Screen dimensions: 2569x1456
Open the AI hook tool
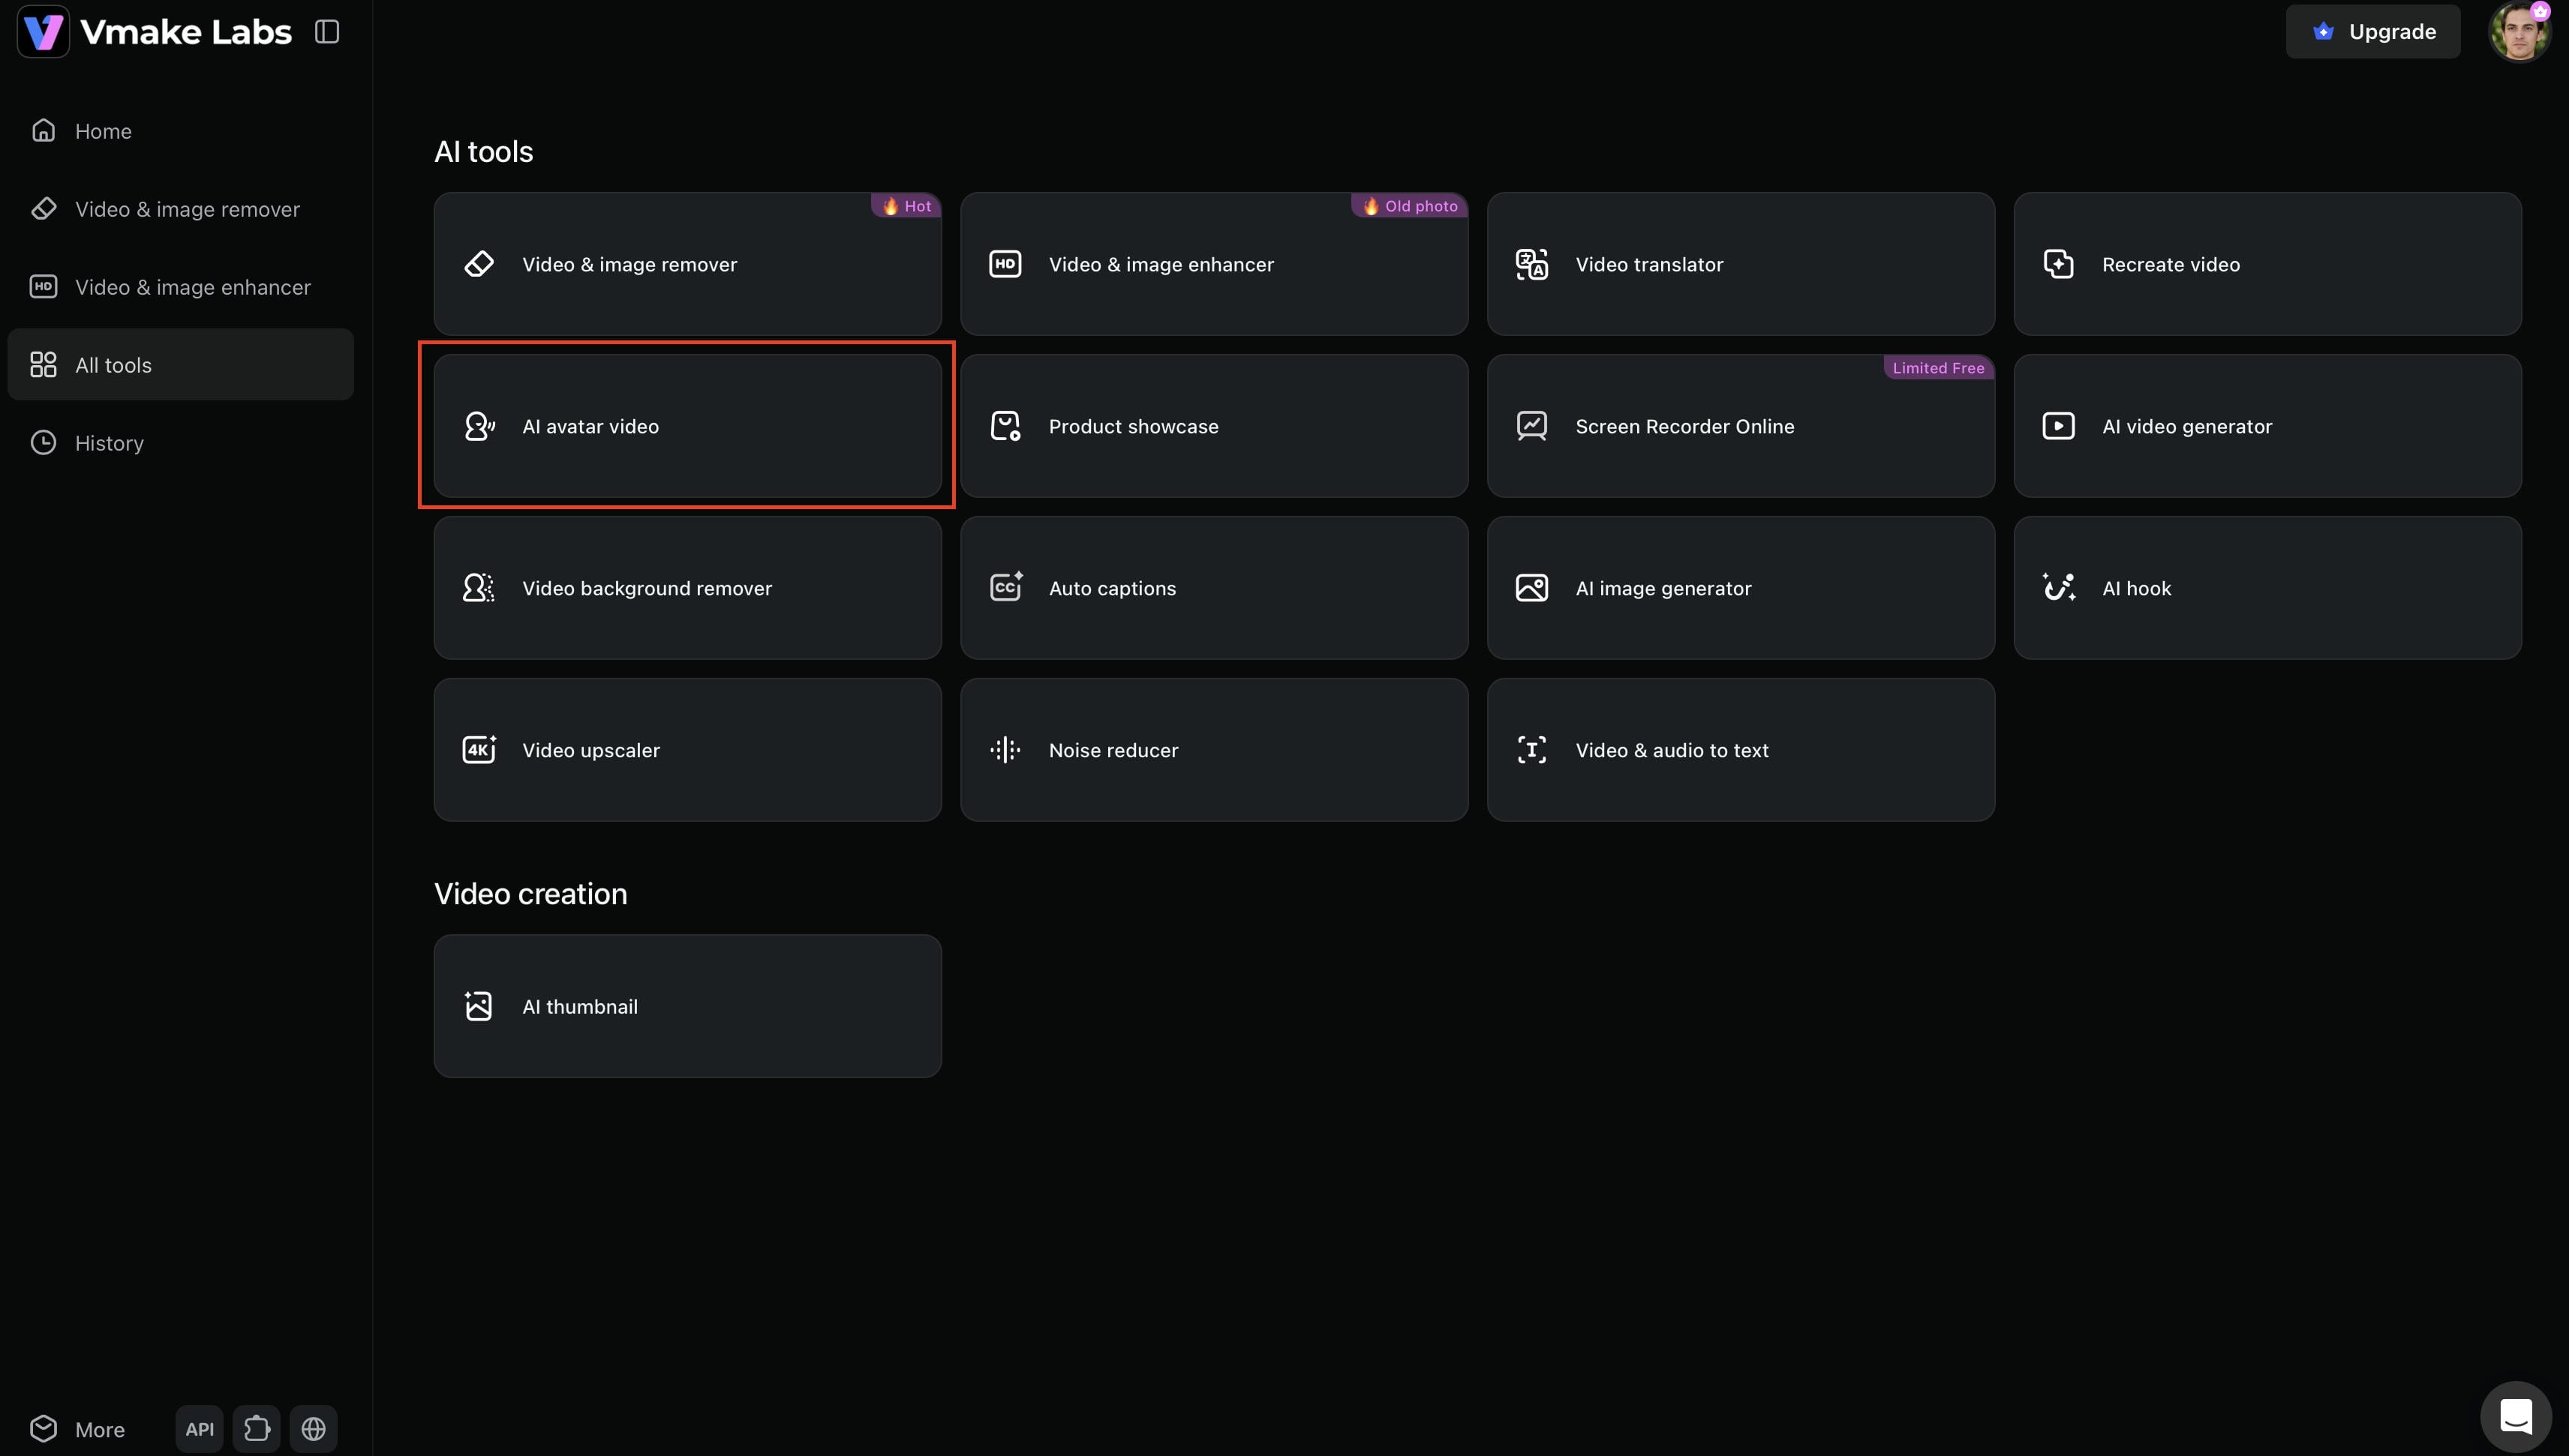2268,588
